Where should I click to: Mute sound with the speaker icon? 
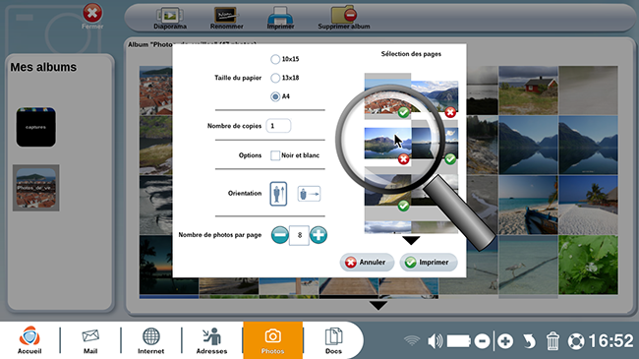click(x=436, y=340)
